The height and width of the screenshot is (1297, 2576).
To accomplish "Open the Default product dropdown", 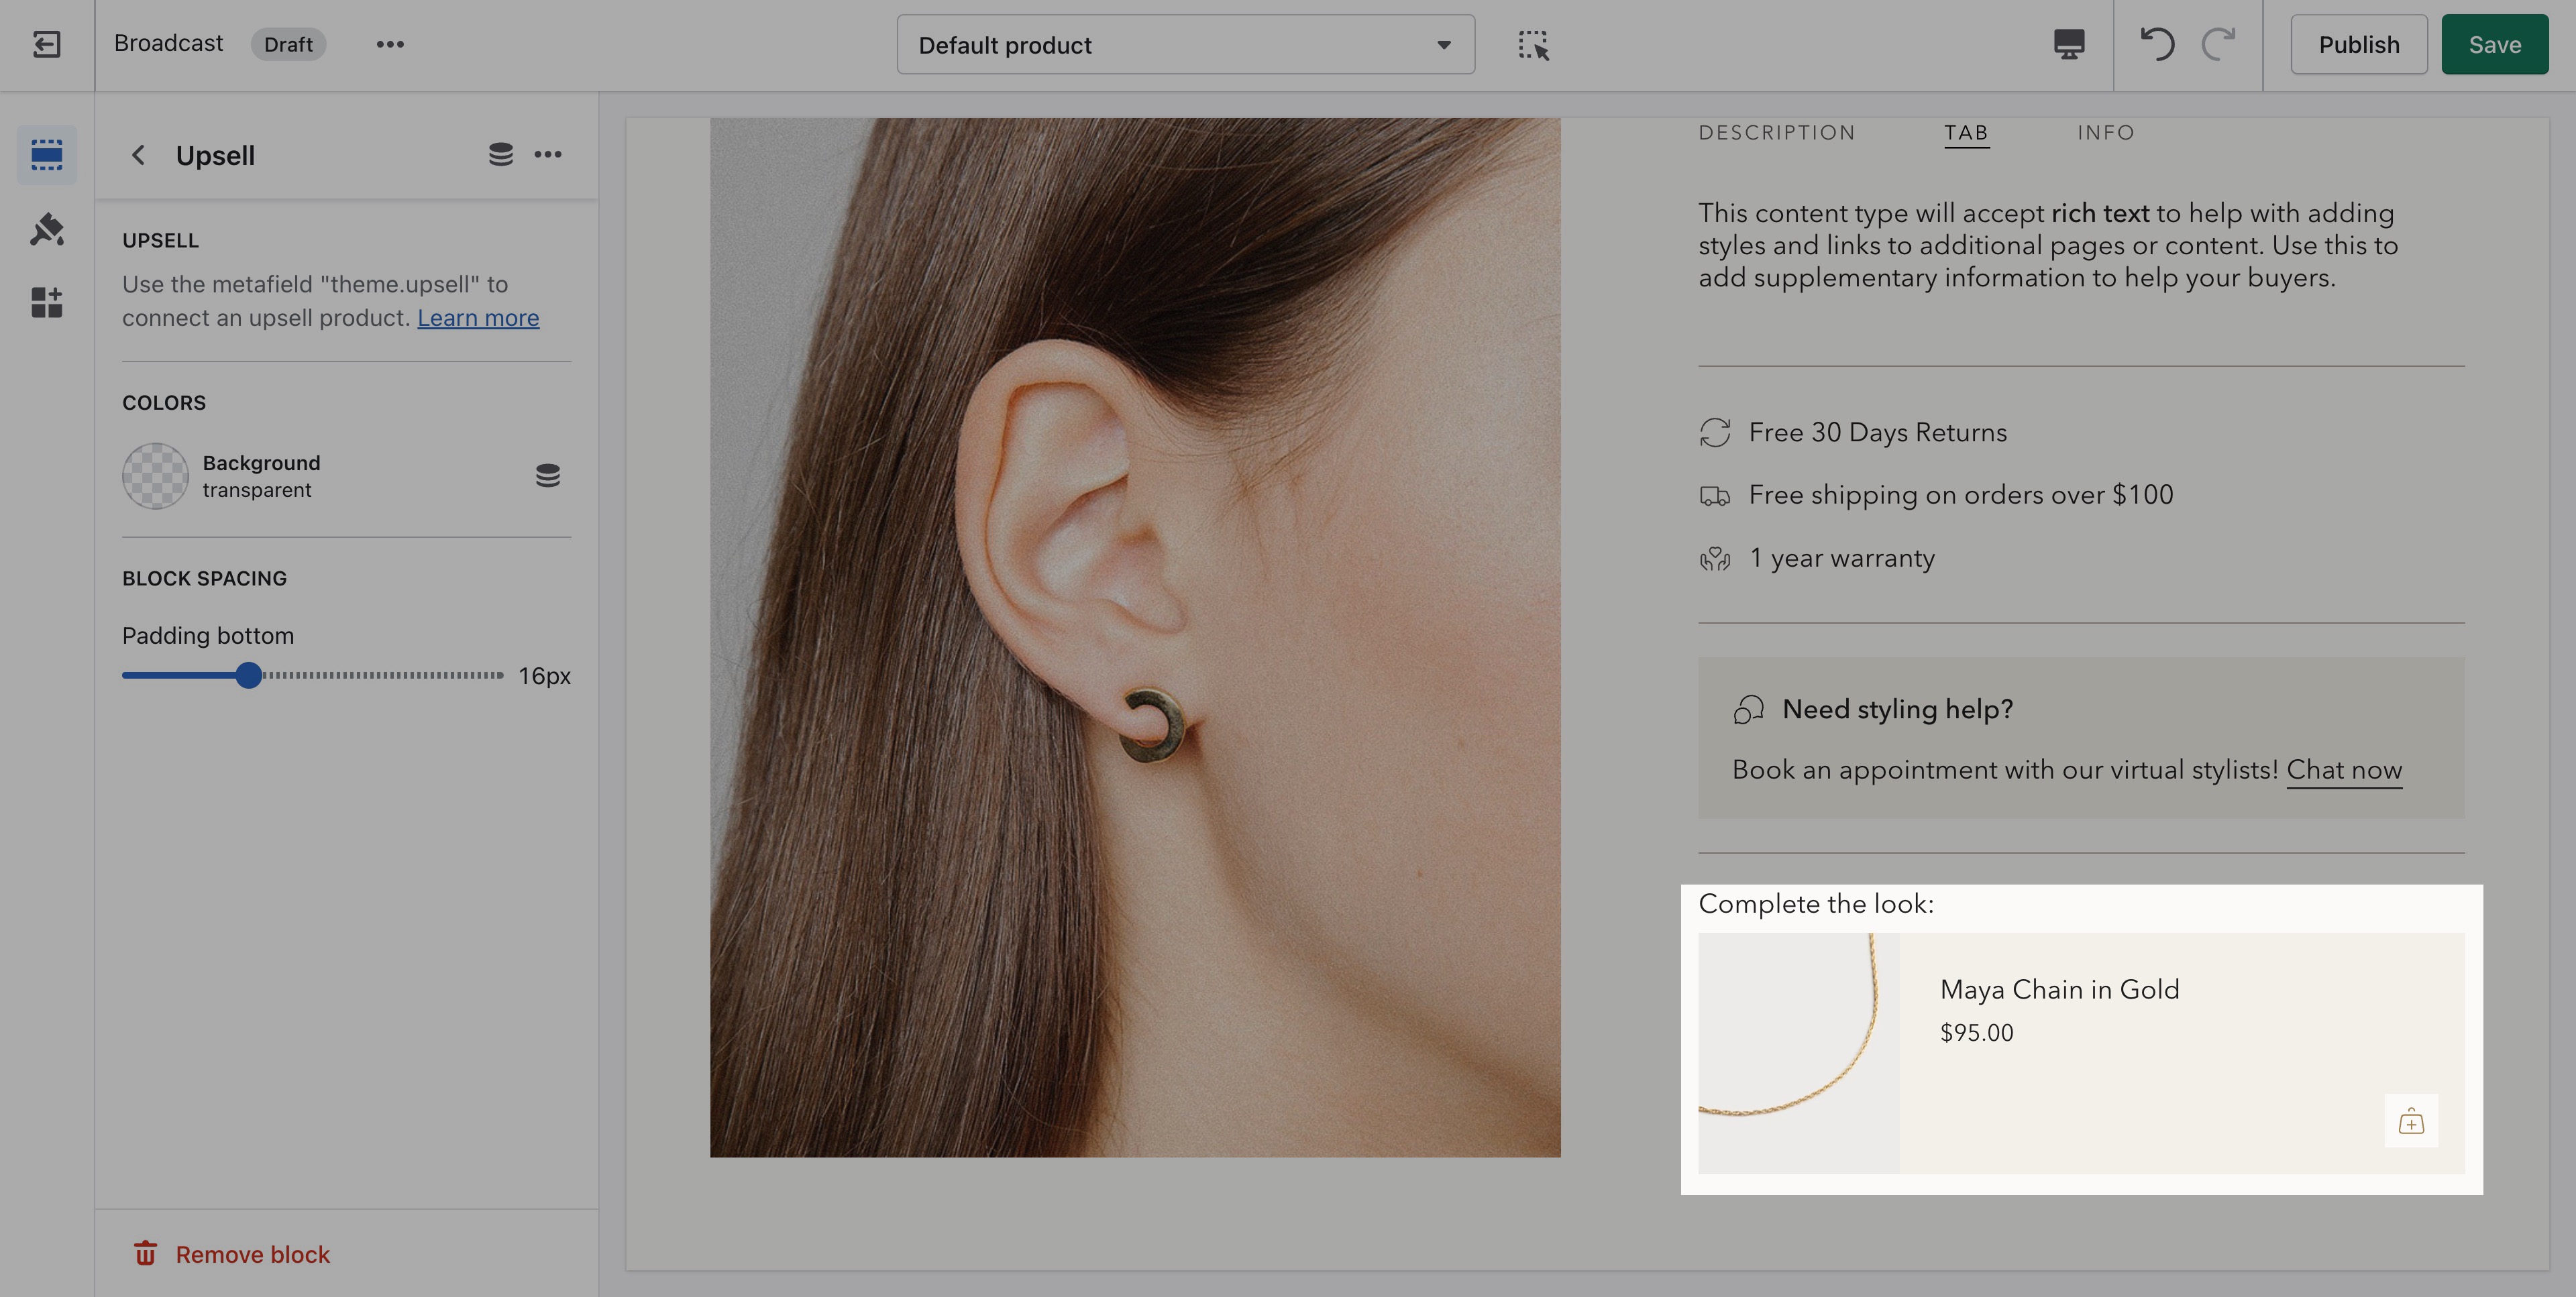I will click(x=1185, y=45).
